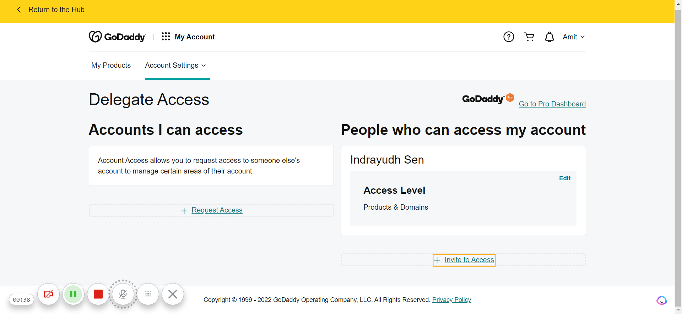Click the plus icon next to Invite to Access
The height and width of the screenshot is (314, 682).
437,260
